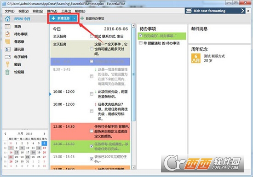Viewport: 253px width, 177px height.
Task: Open the E-mail (电子邮件) sidebar icon
Action: 7,57
